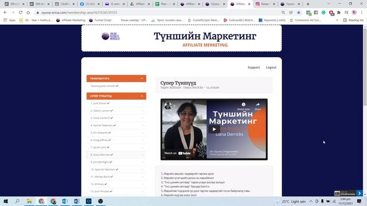The width and height of the screenshot is (367, 206).
Task: Click the chevron on Julie Stoian row
Action: 143,103
